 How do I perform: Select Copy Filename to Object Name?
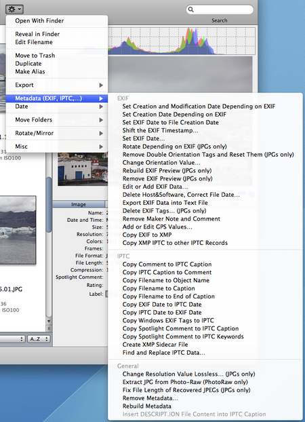[x=205, y=280]
